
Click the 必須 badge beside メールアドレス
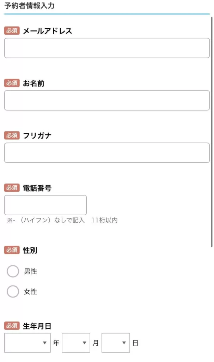[12, 31]
